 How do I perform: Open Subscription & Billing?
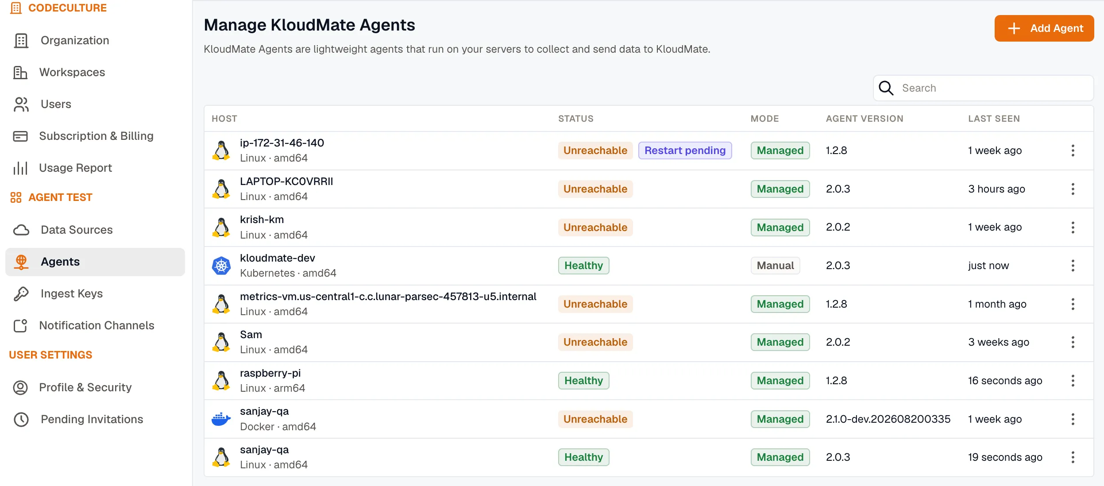(95, 136)
